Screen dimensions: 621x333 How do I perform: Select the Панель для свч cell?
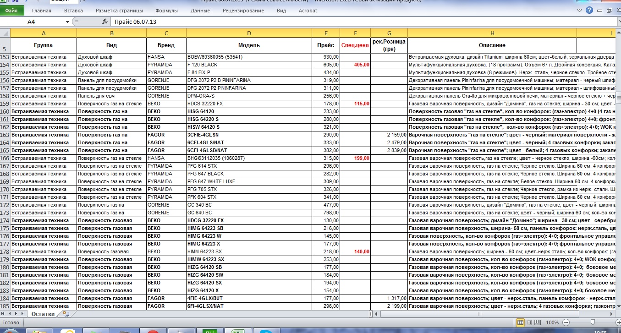(111, 96)
